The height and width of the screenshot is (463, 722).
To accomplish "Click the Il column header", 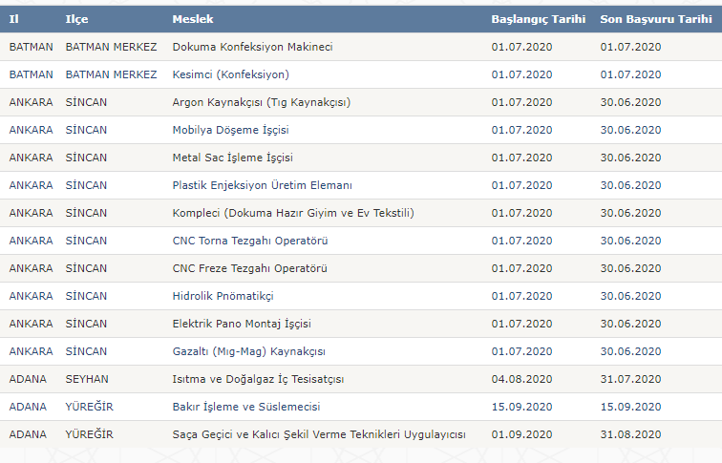I will point(13,19).
